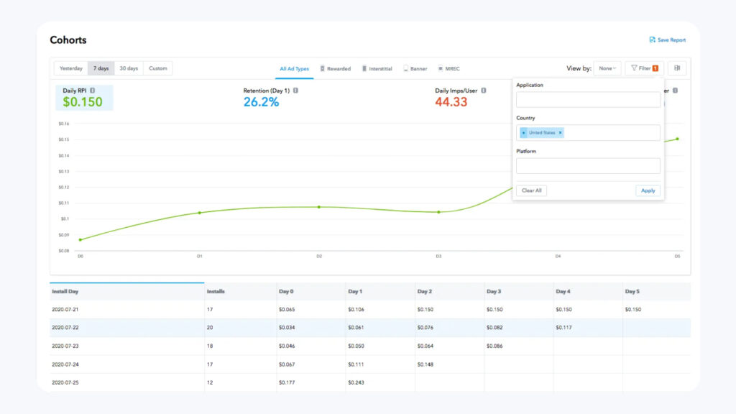
Task: Click the $0.034 Day 0 value
Action: [x=287, y=328]
